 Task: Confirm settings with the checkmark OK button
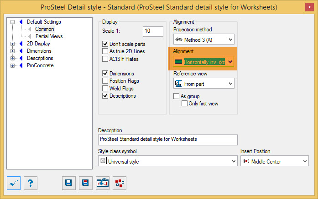pos(14,183)
